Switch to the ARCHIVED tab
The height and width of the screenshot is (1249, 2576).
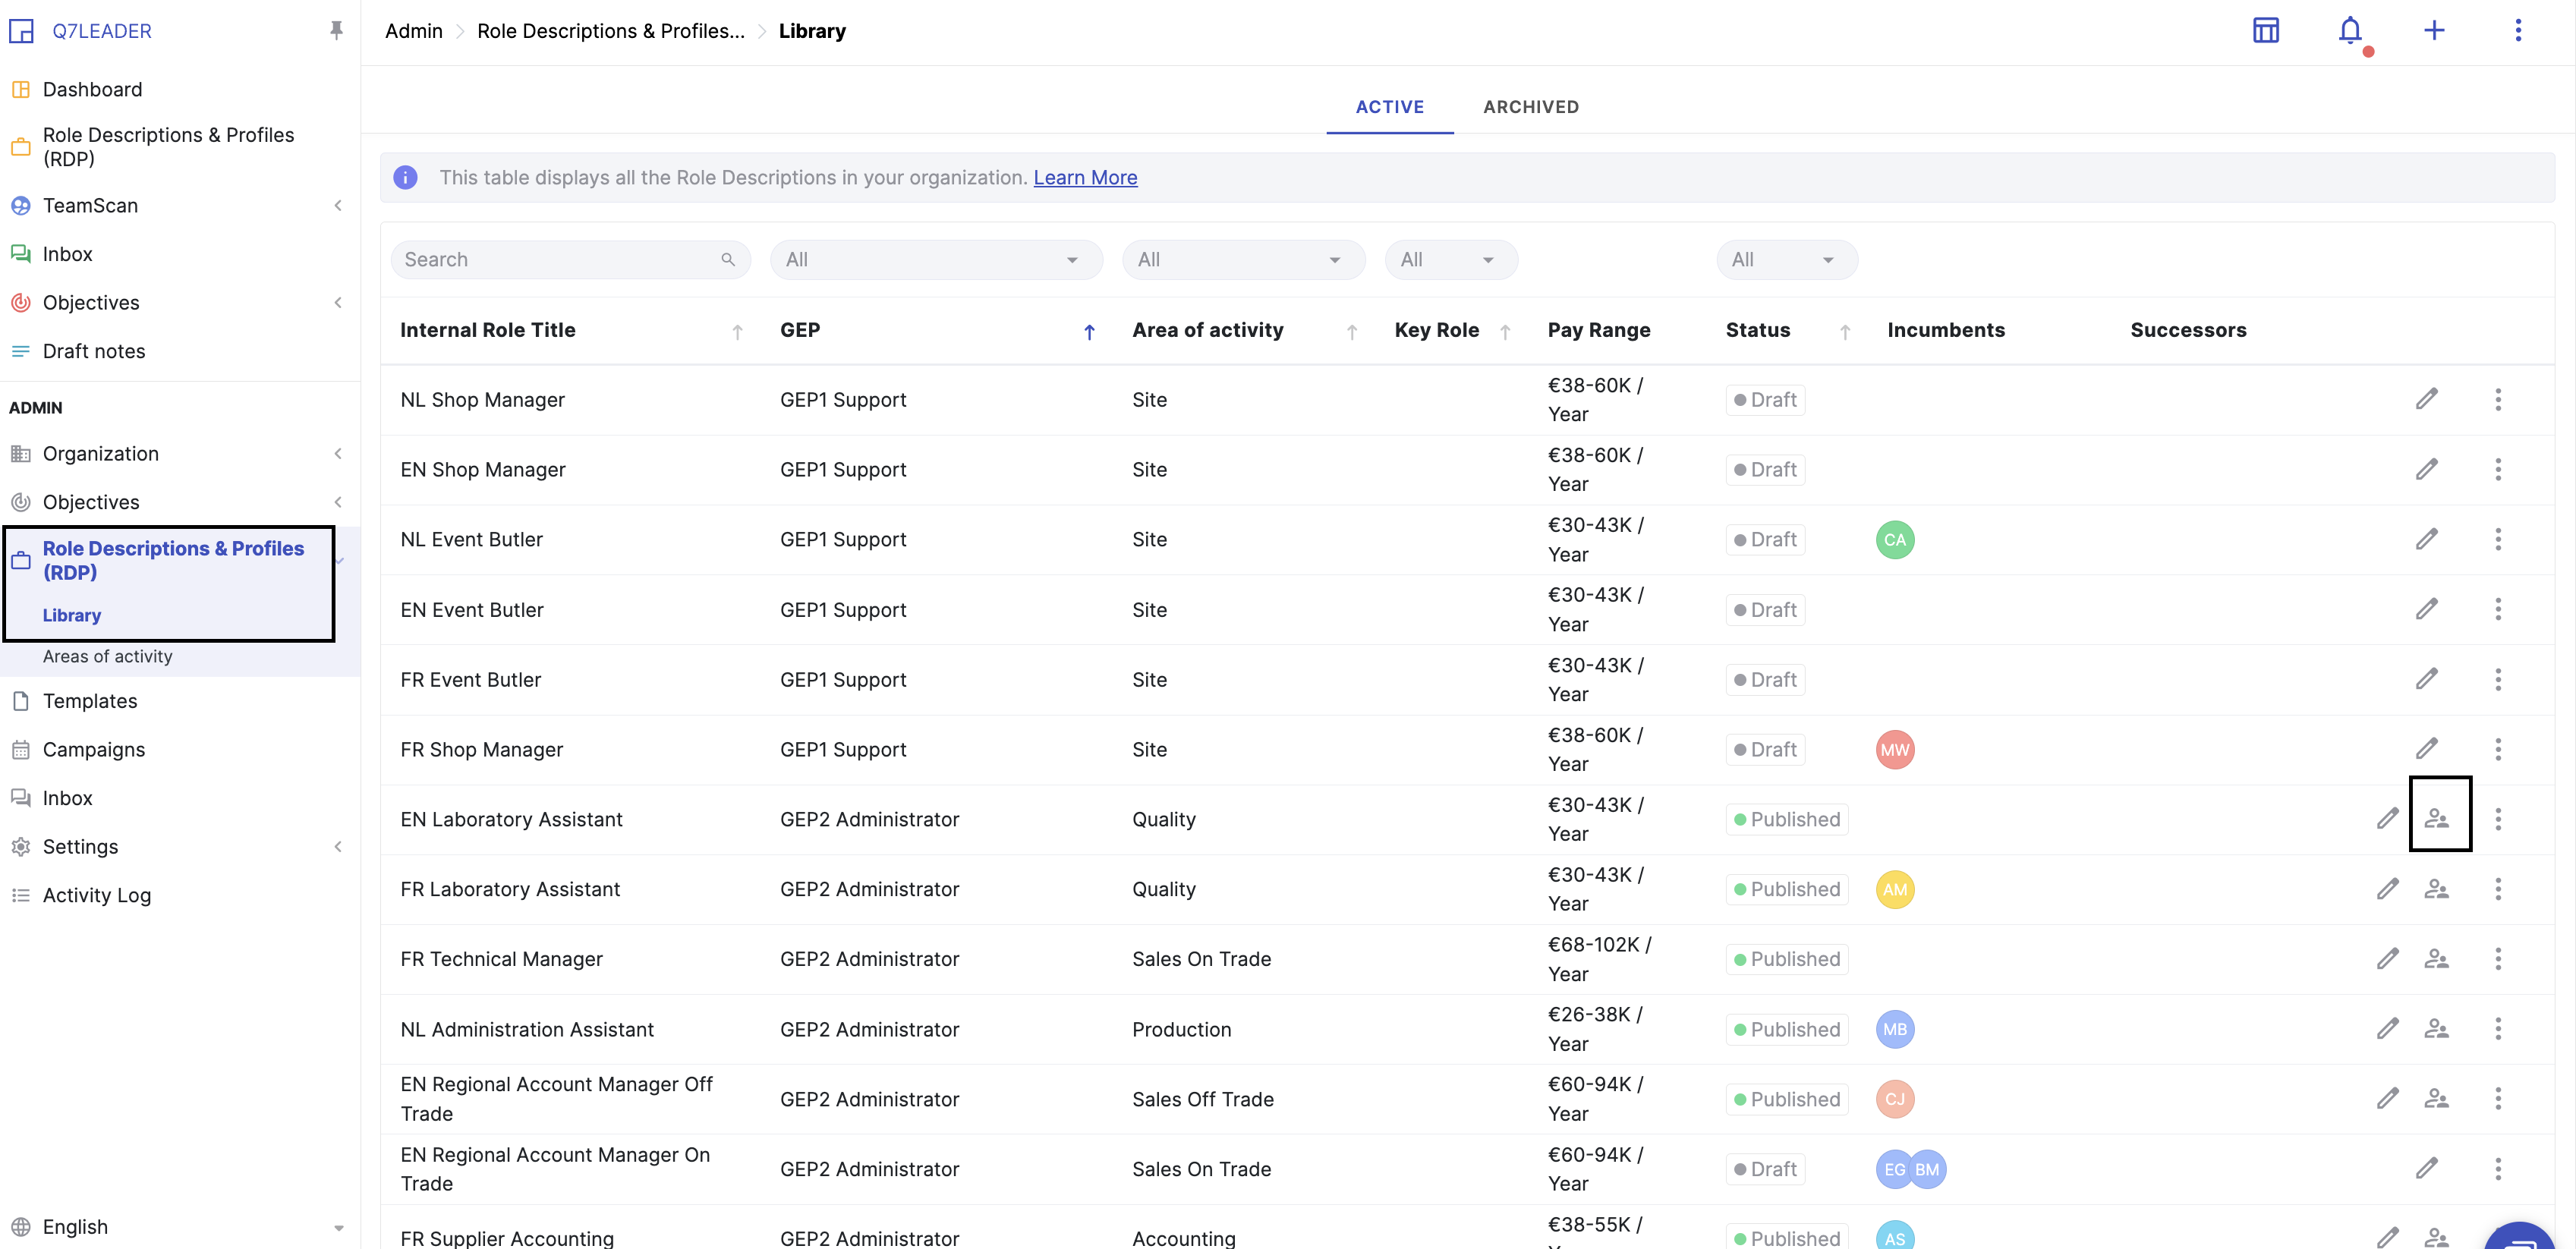pyautogui.click(x=1530, y=107)
